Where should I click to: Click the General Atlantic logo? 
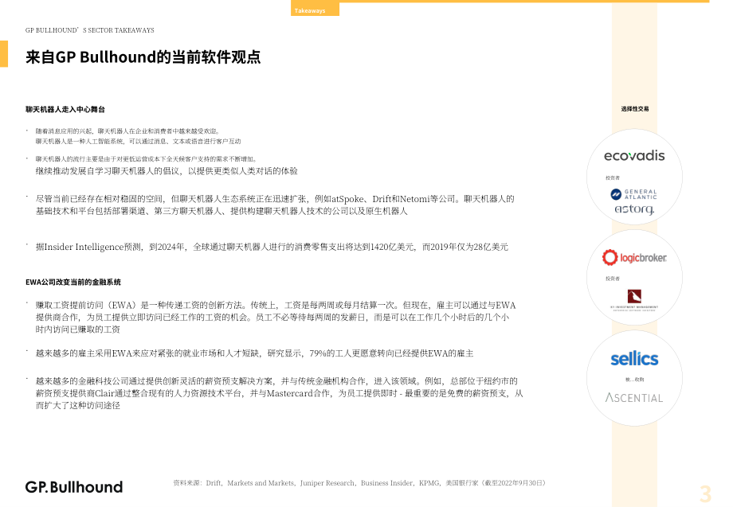(634, 194)
